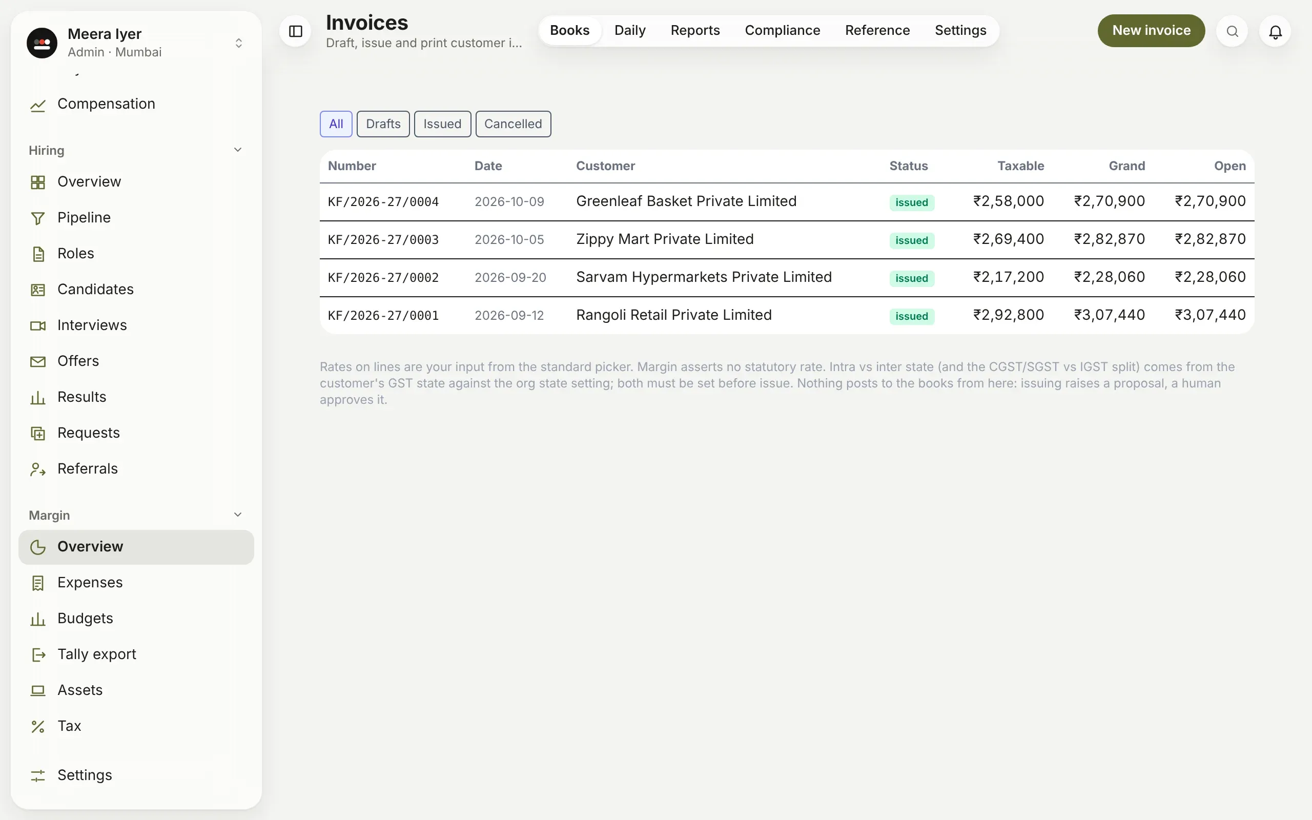Screen dimensions: 1312x820
Task: Open invoice KF/2026-27/0003
Action: point(383,240)
